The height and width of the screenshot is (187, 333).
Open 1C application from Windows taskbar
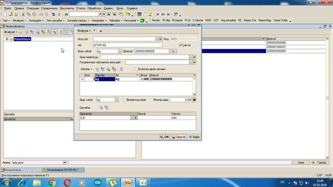coord(128,182)
